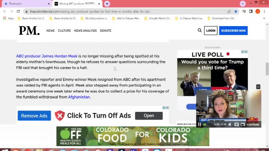Click the page vertical scrollbar thumb
Image resolution: width=269 pixels, height=151 pixels.
tap(267, 69)
